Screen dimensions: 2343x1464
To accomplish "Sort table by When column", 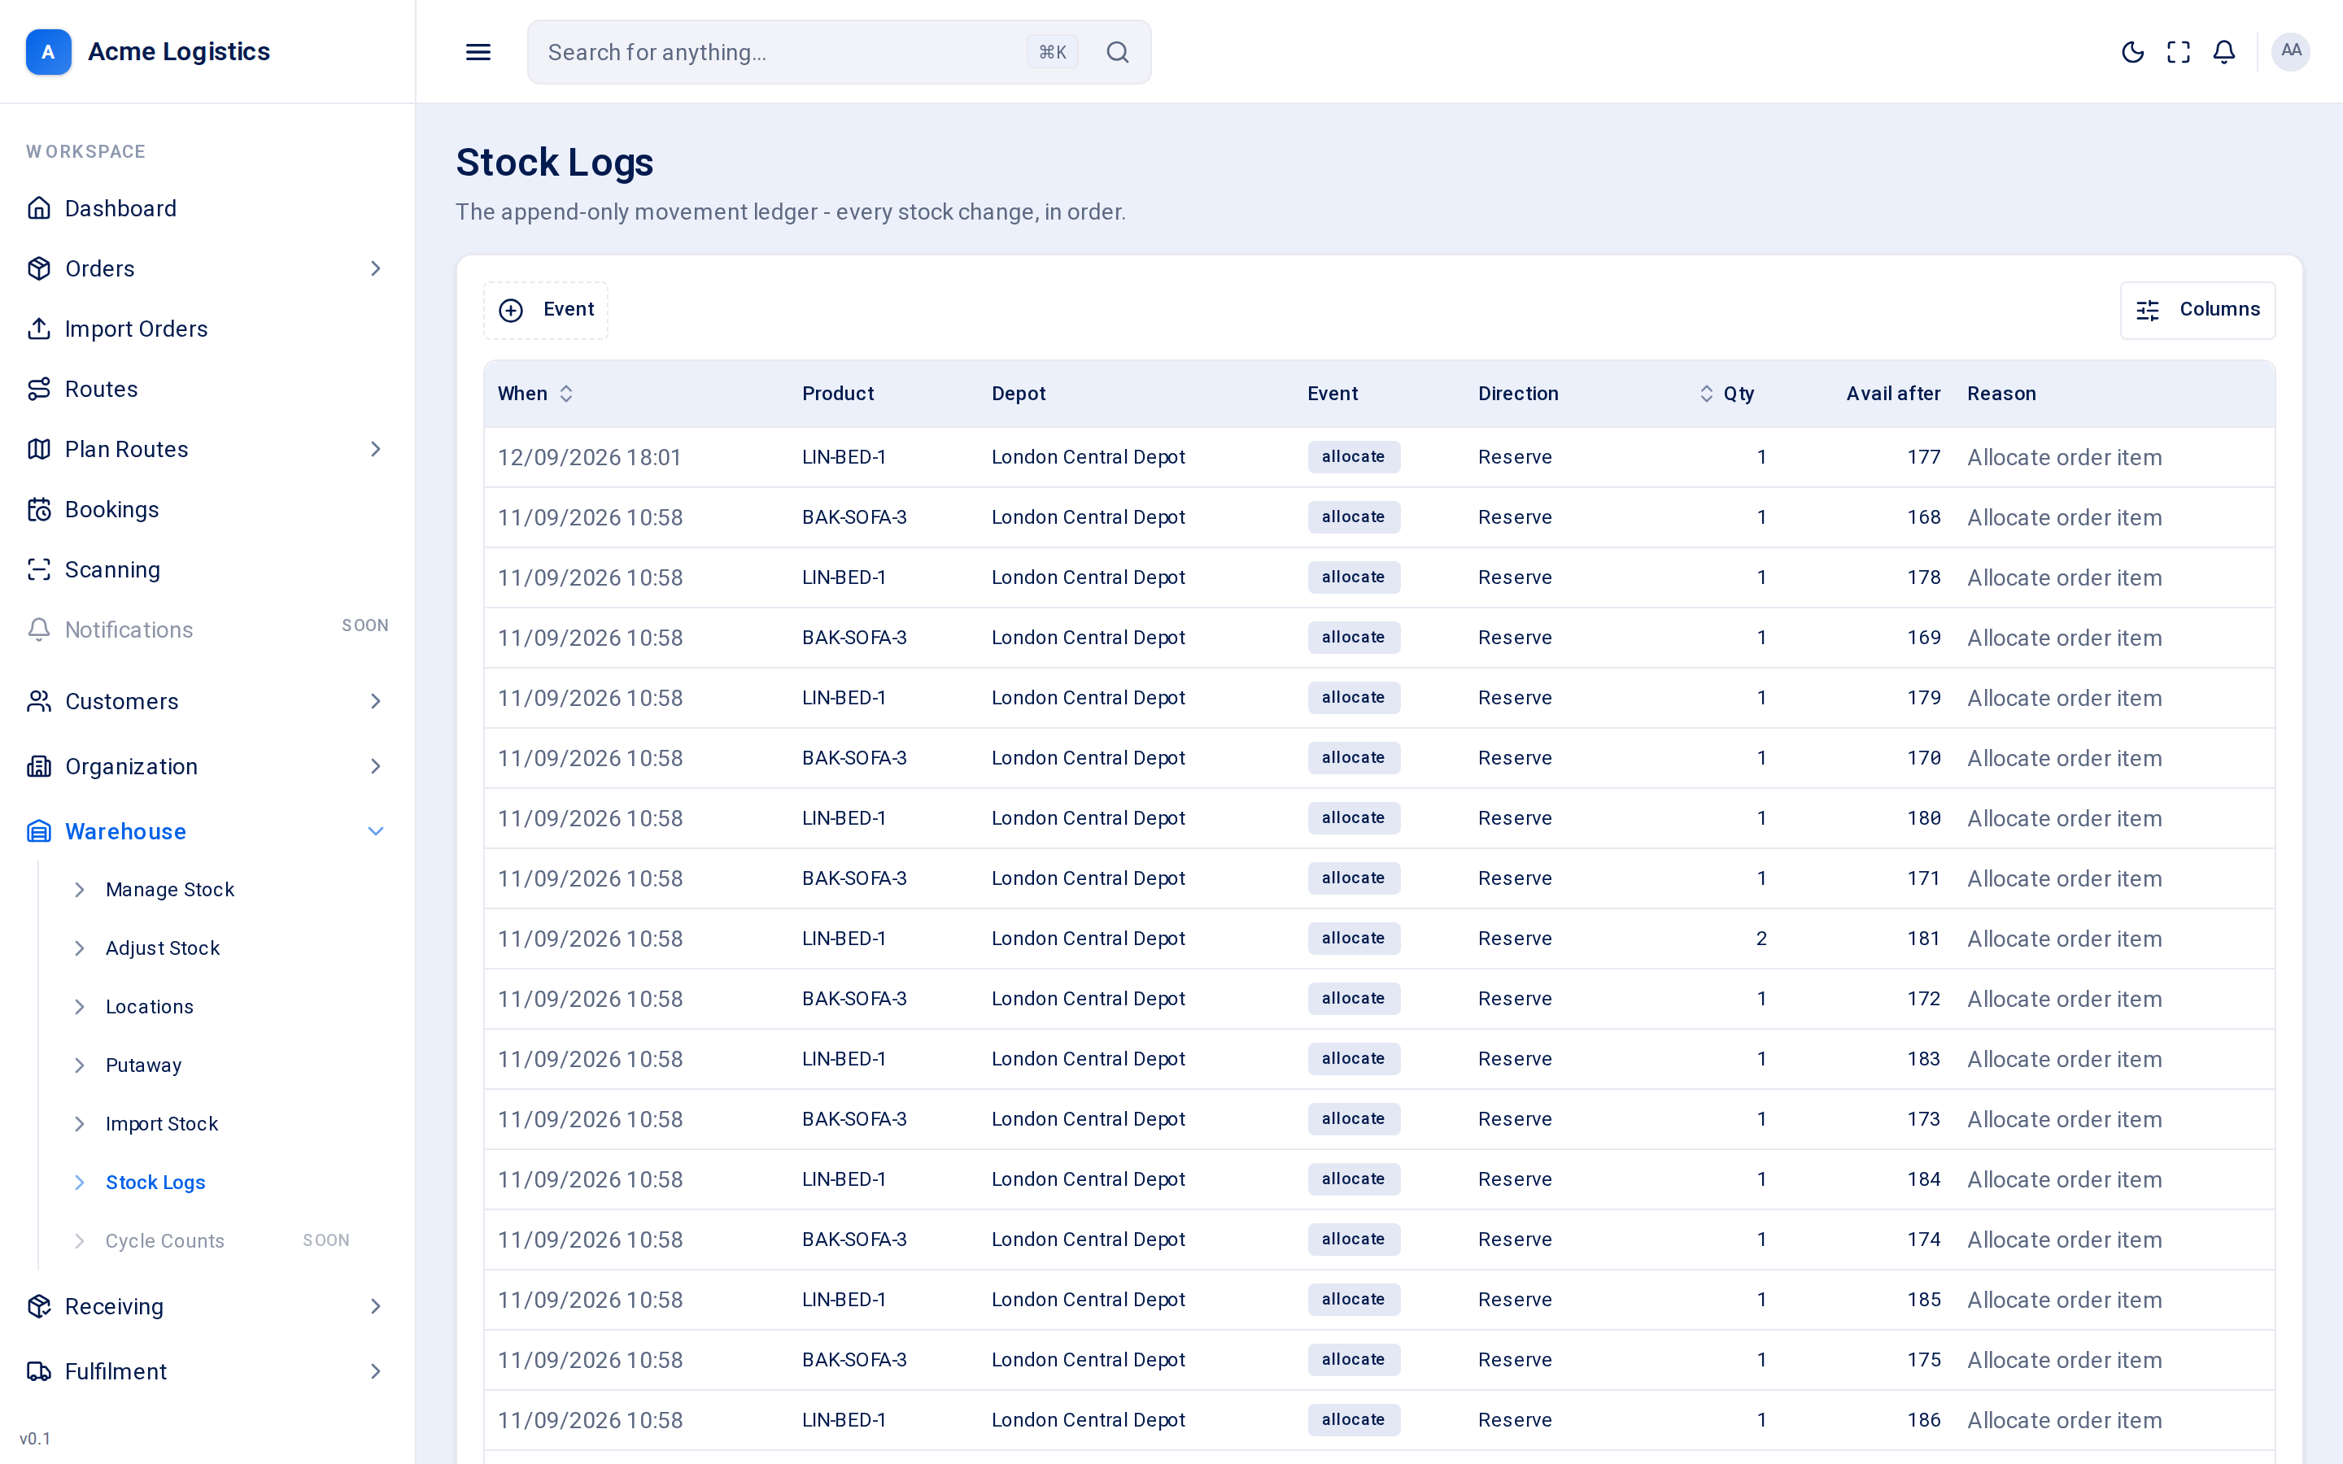I will pos(535,393).
